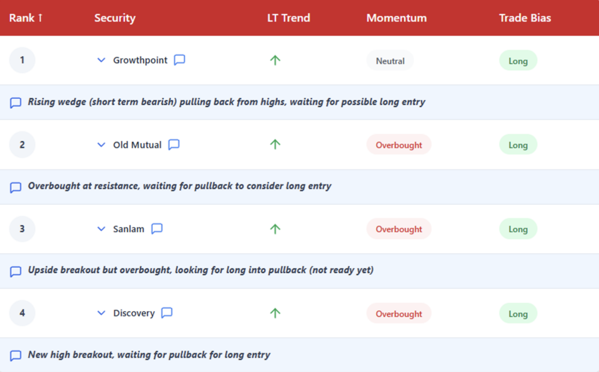Click the comment icon before the Upside breakout note
The height and width of the screenshot is (372, 599).
point(16,271)
